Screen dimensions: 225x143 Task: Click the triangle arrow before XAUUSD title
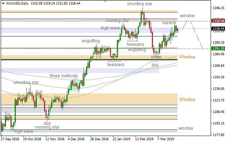click(3, 3)
